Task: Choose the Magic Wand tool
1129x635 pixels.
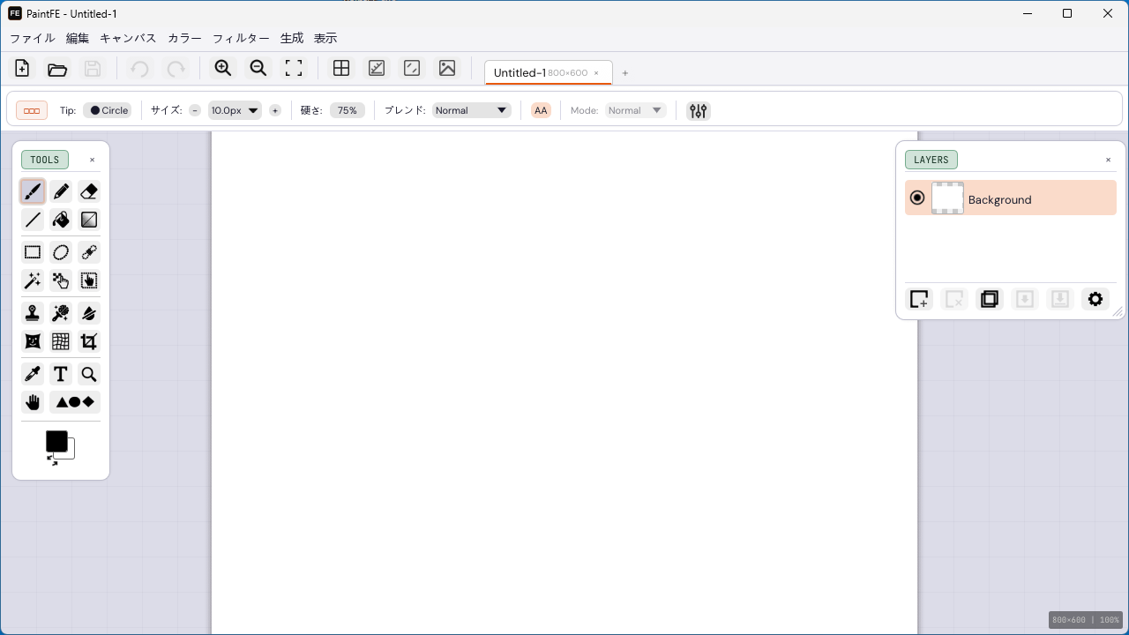Action: [x=33, y=280]
